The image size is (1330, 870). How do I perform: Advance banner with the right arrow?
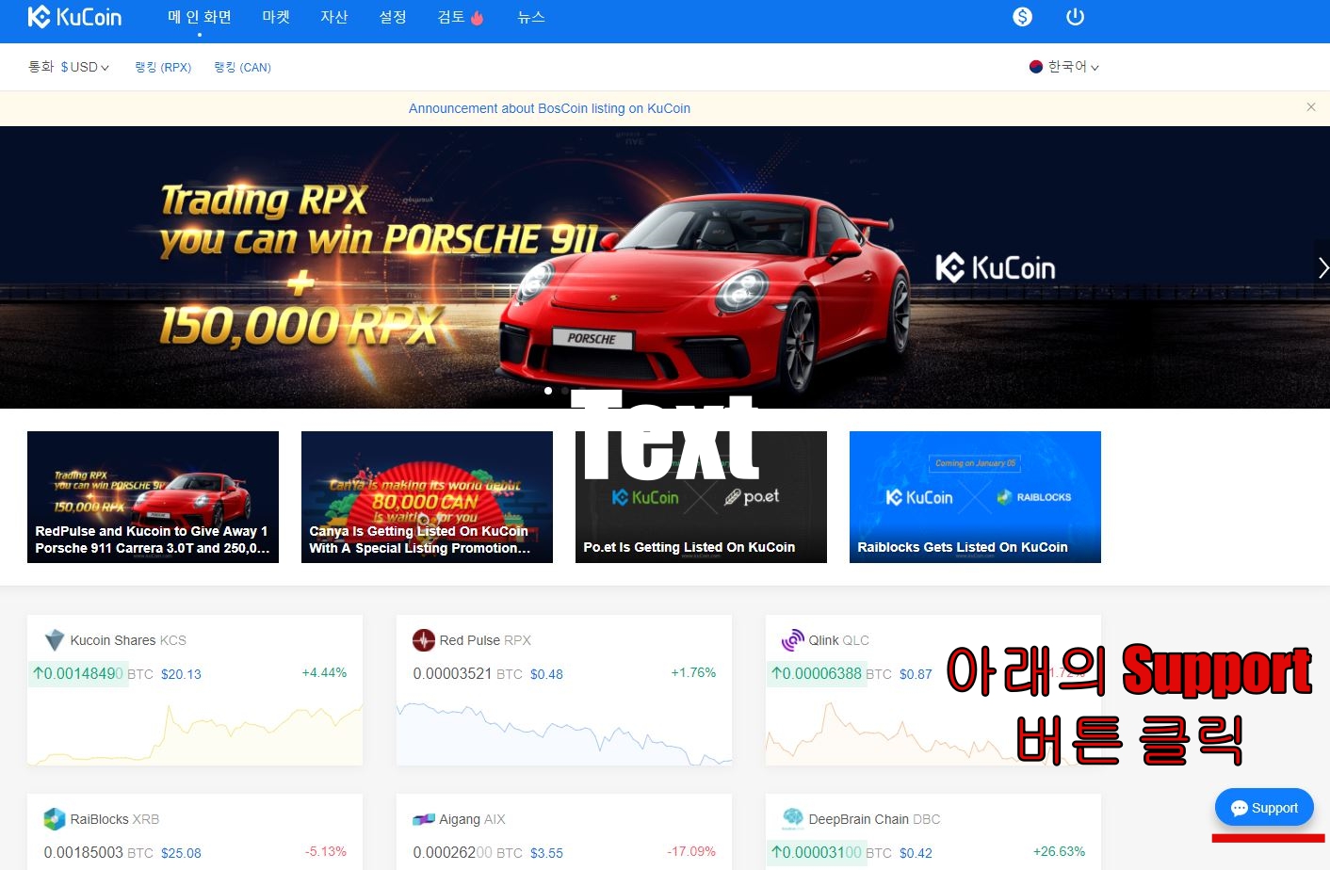1322,268
